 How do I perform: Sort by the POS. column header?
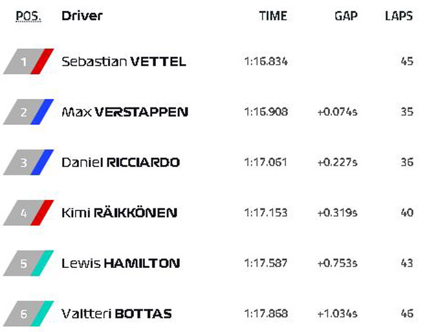(28, 16)
